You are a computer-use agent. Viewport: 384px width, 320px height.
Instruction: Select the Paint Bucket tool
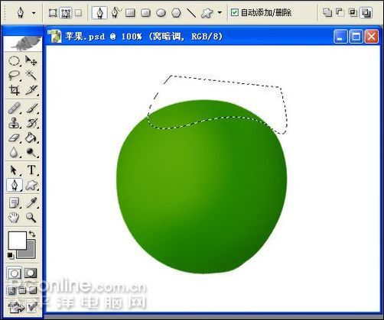click(31, 137)
